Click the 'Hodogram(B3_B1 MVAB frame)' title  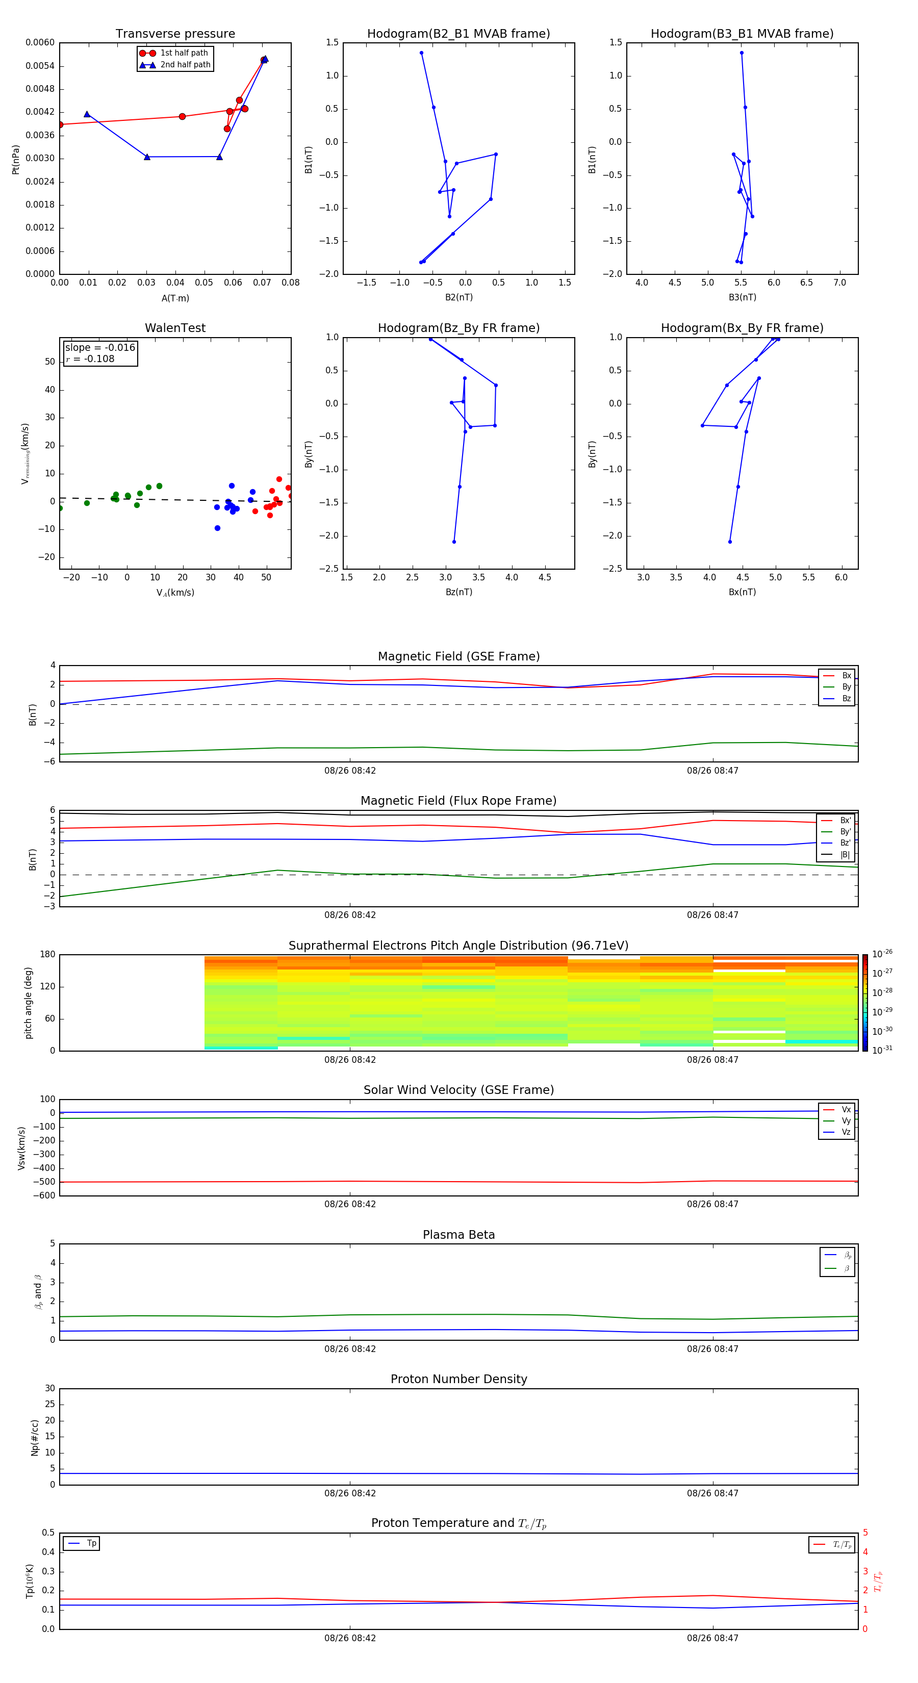742,34
